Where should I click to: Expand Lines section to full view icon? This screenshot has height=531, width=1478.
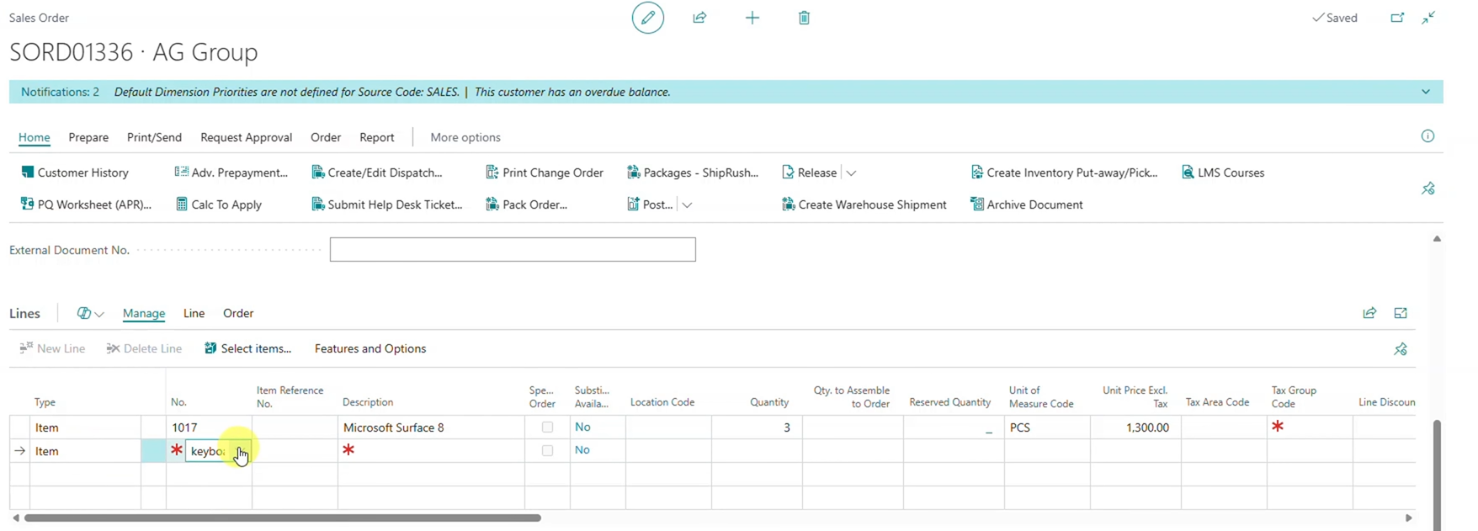click(x=1401, y=313)
